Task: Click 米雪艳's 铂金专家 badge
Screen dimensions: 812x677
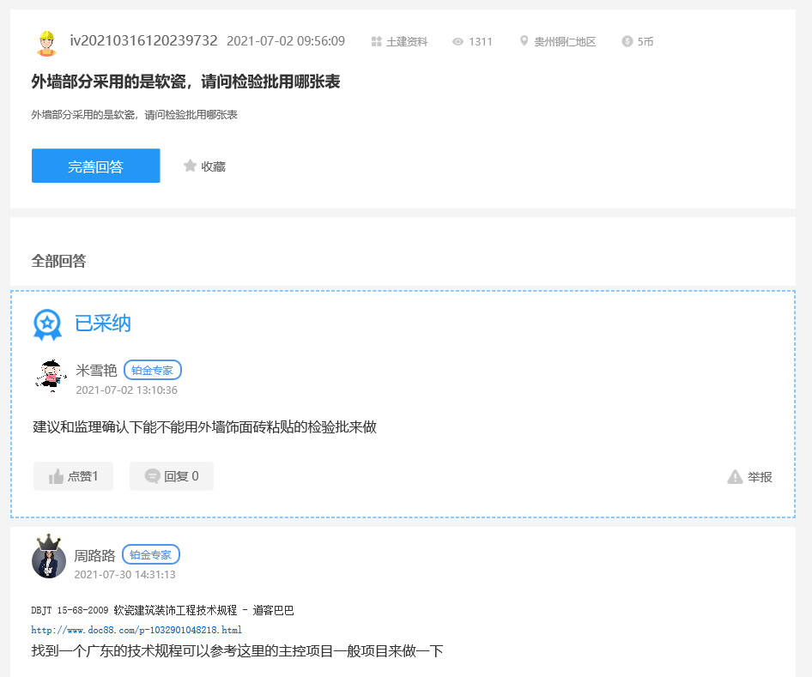Action: pos(153,371)
